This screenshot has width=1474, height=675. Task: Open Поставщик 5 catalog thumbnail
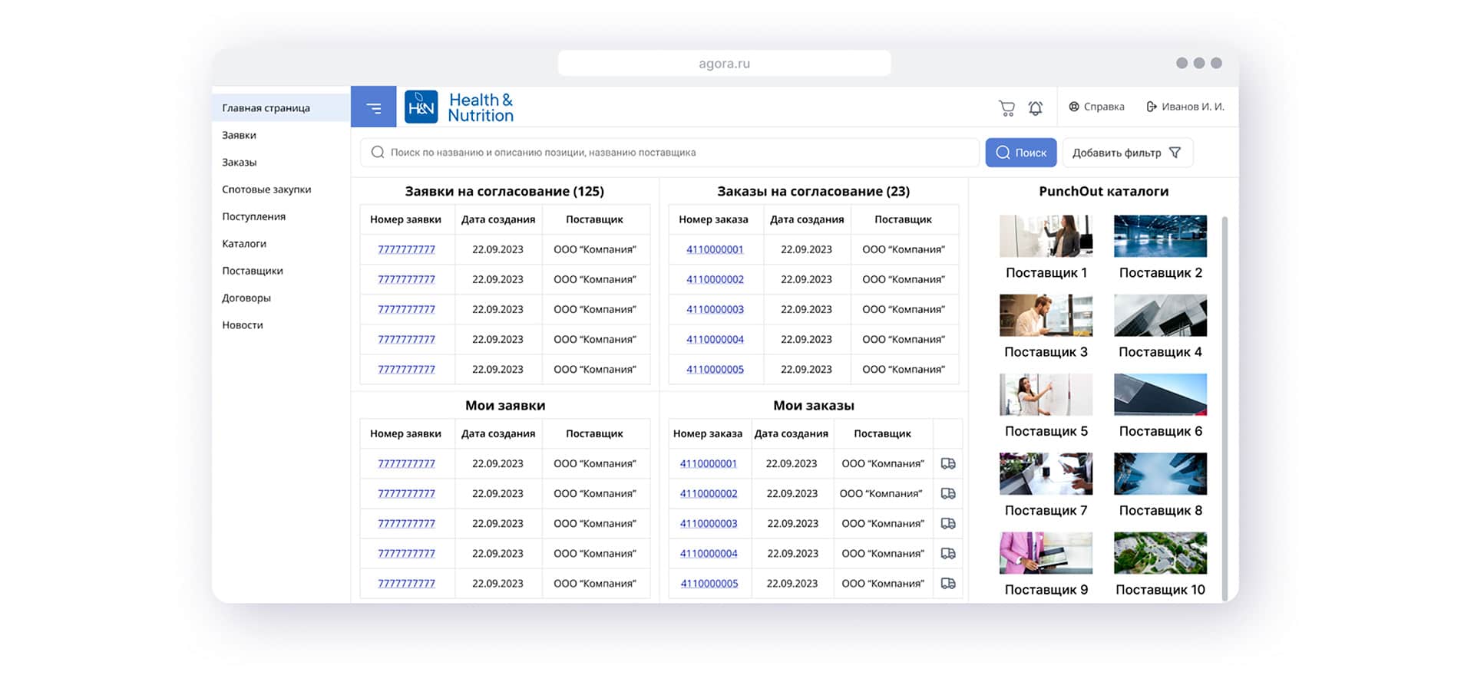coord(1046,394)
